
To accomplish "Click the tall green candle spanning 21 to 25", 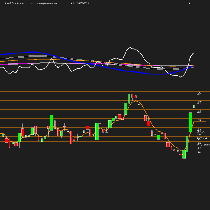I will click(191, 122).
